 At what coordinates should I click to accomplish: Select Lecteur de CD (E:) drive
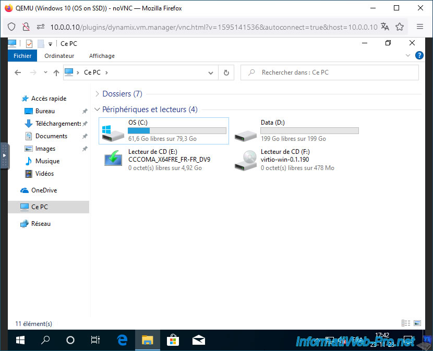tap(164, 160)
